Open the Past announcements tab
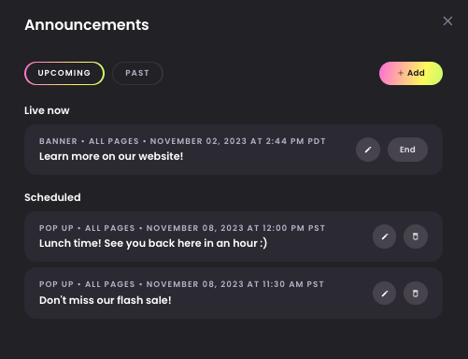 point(137,73)
